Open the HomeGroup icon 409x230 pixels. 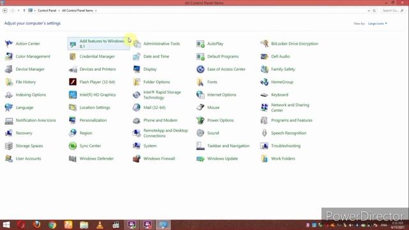264,82
